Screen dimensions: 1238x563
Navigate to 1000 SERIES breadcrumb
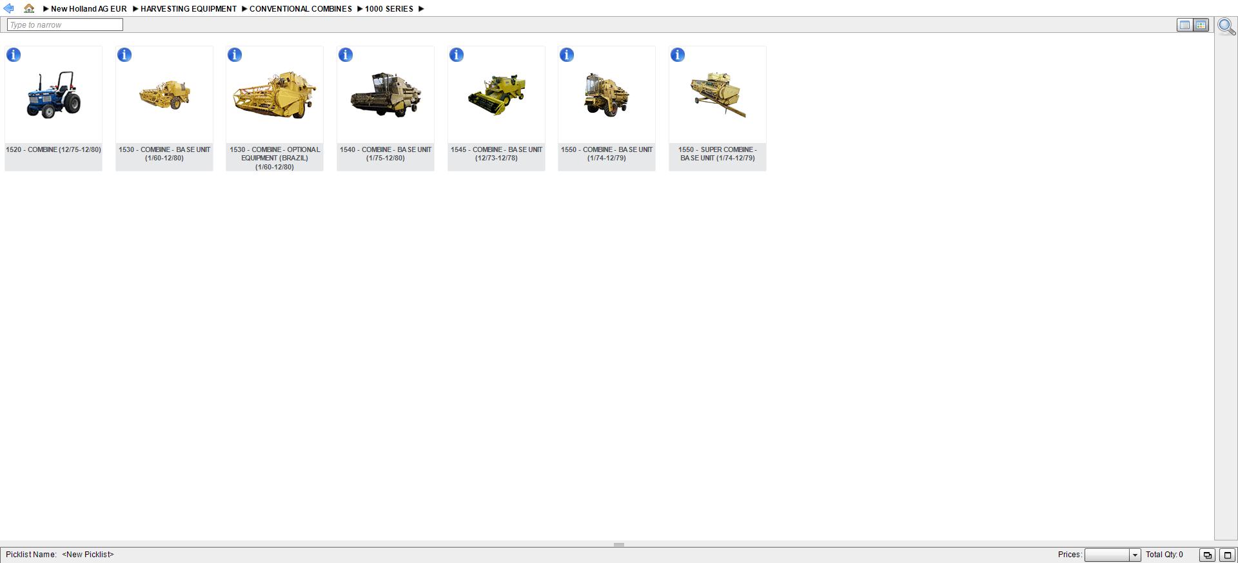pos(389,9)
